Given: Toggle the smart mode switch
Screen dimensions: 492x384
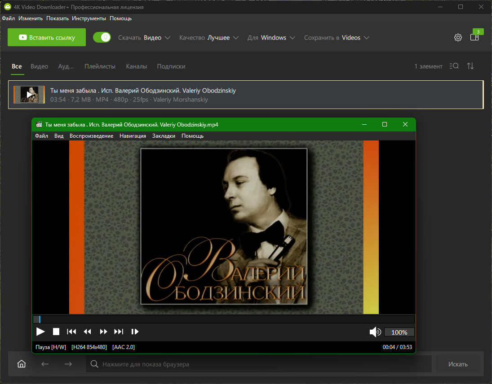Looking at the screenshot, I should 102,38.
